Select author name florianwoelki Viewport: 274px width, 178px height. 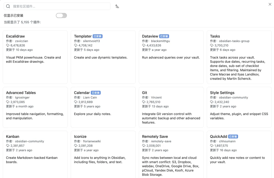[92, 141]
